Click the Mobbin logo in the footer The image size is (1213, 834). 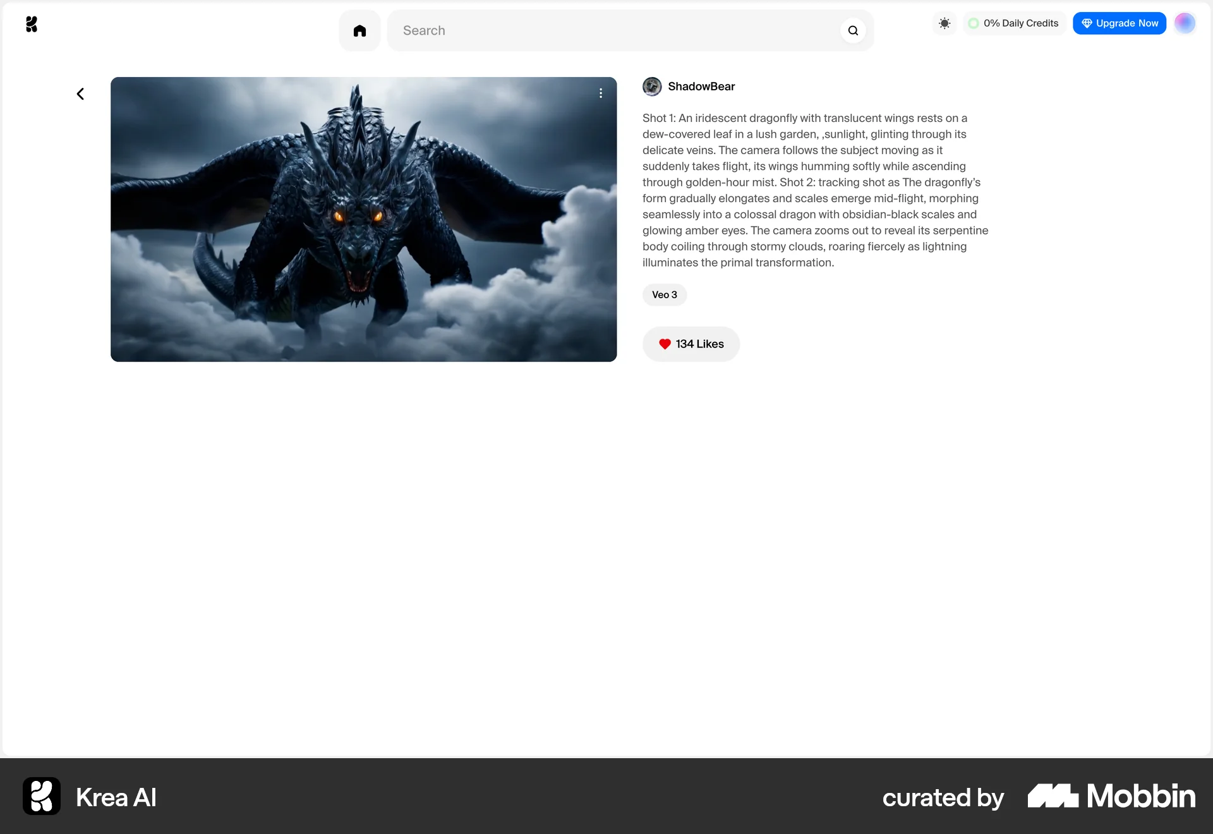click(1111, 797)
